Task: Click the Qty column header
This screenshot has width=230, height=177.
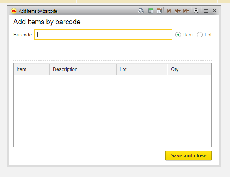Action: click(189, 69)
